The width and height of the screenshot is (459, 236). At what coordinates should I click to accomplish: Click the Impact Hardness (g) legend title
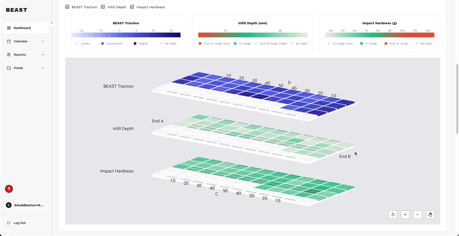pyautogui.click(x=380, y=23)
